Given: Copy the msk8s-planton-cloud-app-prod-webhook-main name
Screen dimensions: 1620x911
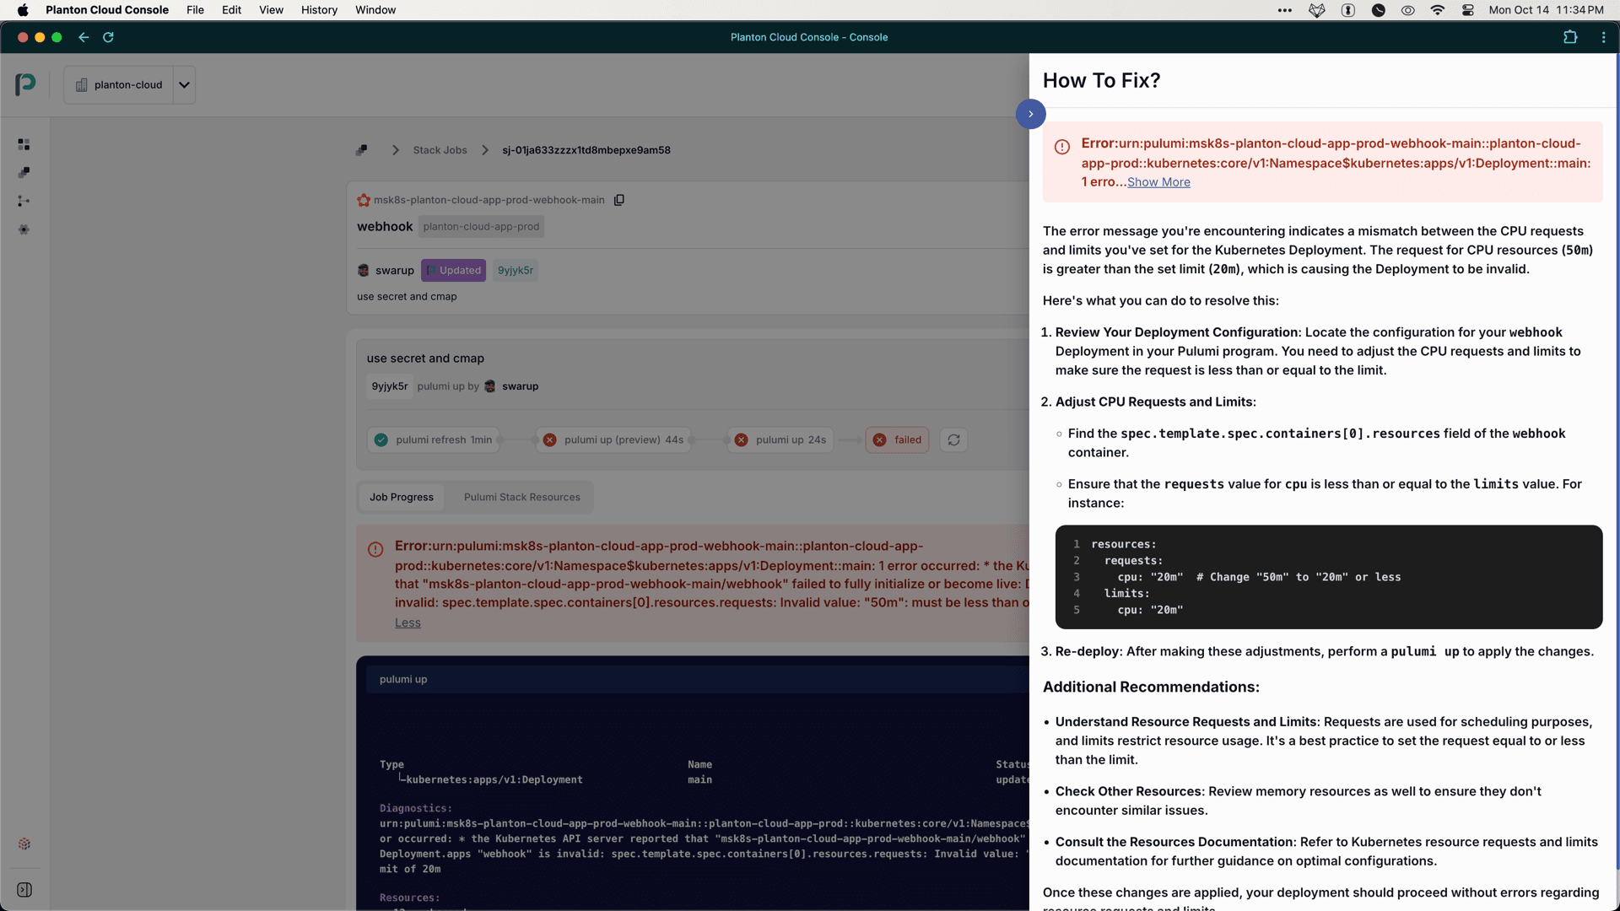Looking at the screenshot, I should 619,200.
